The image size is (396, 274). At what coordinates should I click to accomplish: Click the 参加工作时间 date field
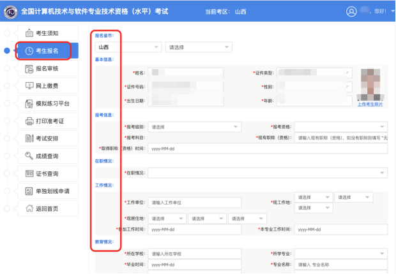click(194, 229)
